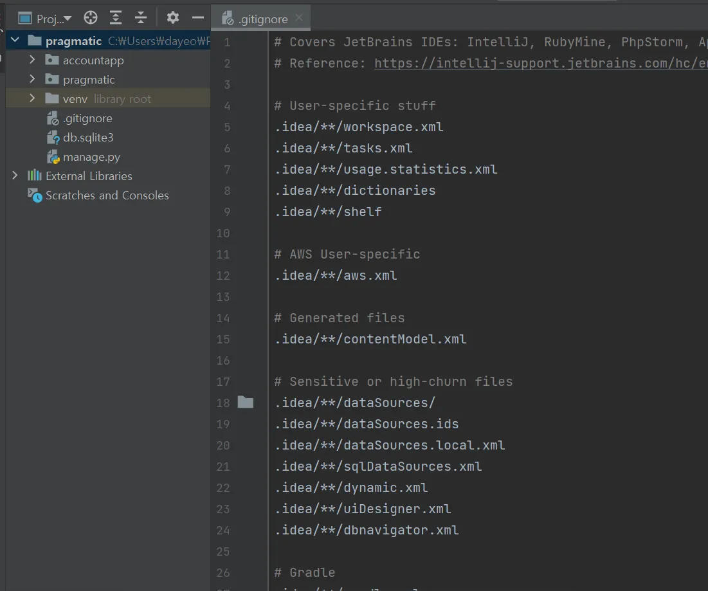708x591 pixels.
Task: Click line number 1 in the gutter
Action: click(x=227, y=42)
